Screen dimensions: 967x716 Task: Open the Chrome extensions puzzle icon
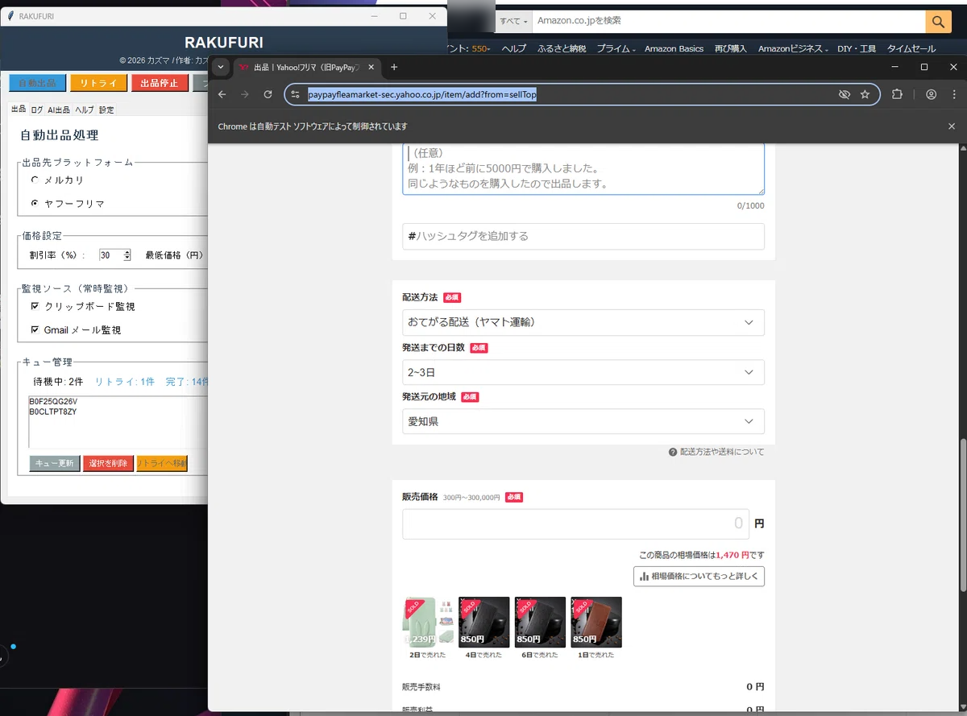(x=897, y=94)
